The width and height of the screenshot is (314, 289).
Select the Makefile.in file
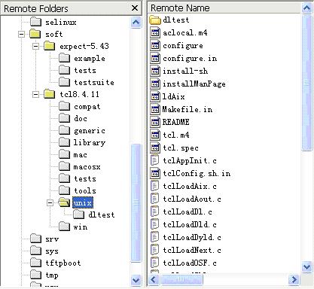187,109
